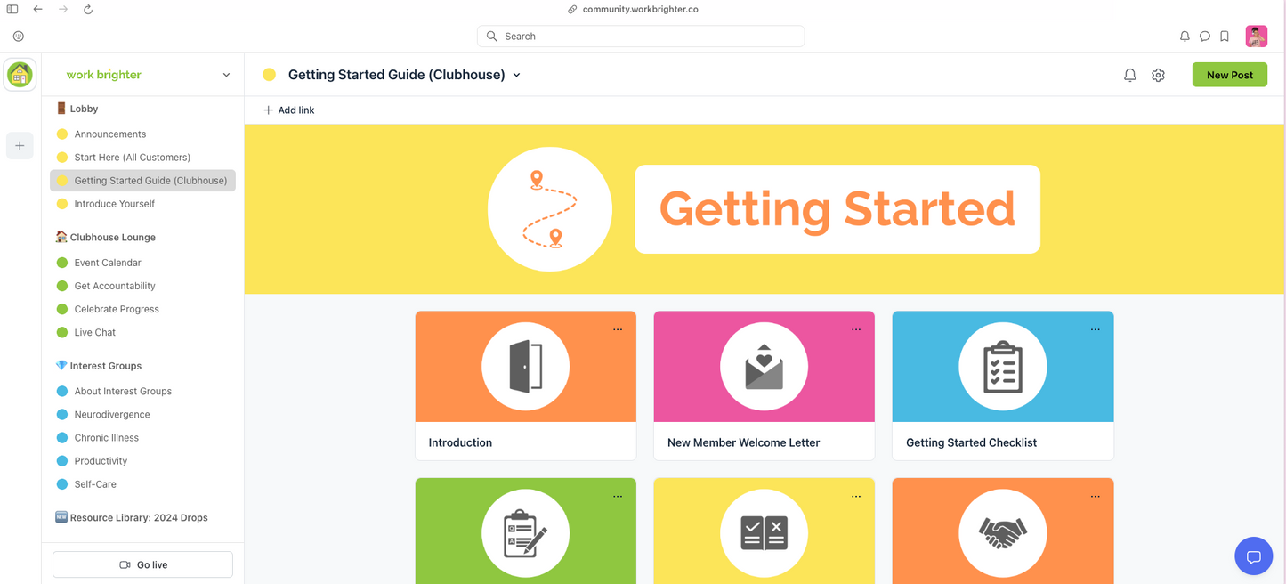Open the Introduction post title

[x=460, y=442]
